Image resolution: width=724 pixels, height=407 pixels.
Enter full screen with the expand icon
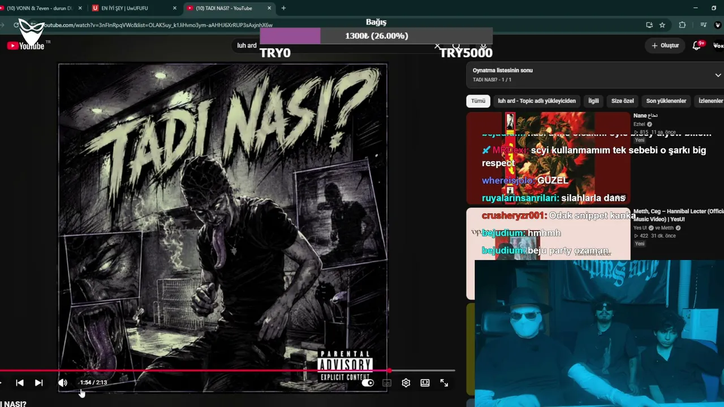tap(444, 383)
